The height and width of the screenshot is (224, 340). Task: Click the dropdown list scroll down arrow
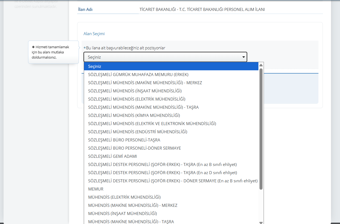(261, 222)
